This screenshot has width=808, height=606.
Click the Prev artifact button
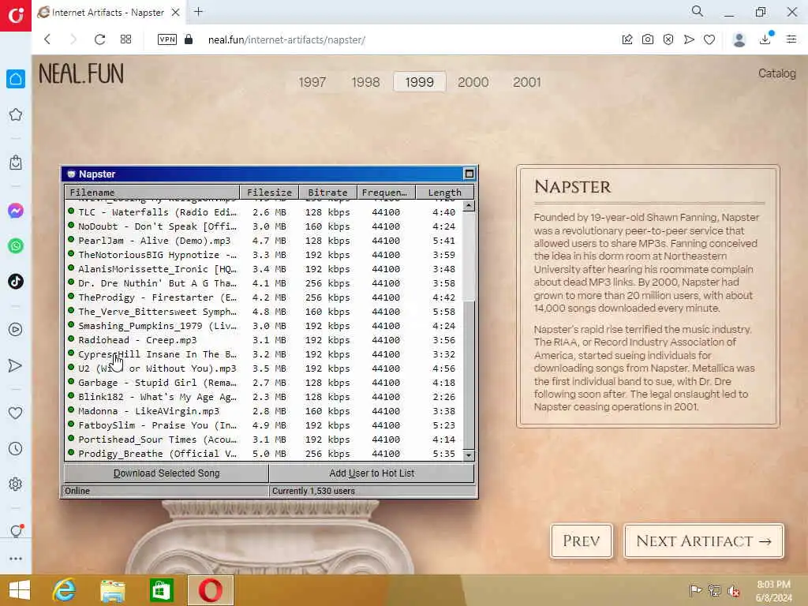582,541
